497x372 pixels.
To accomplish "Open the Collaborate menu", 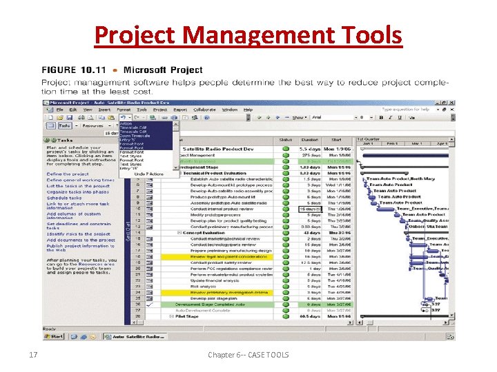I will tap(204, 110).
